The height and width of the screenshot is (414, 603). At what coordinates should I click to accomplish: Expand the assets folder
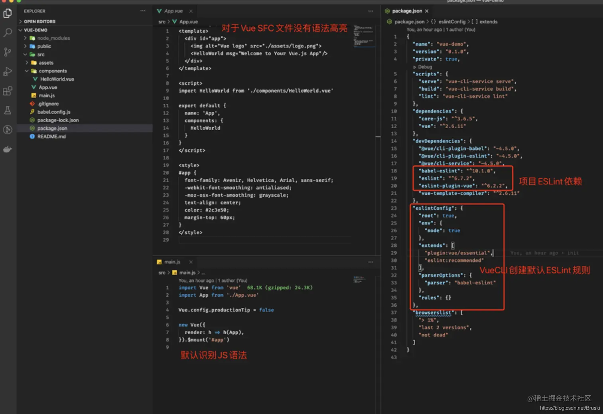coord(46,63)
